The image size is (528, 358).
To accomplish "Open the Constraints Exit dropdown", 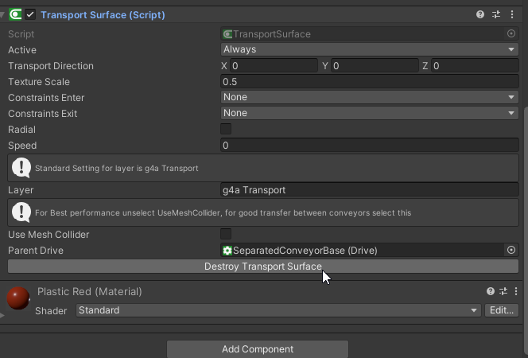I will tap(370, 113).
